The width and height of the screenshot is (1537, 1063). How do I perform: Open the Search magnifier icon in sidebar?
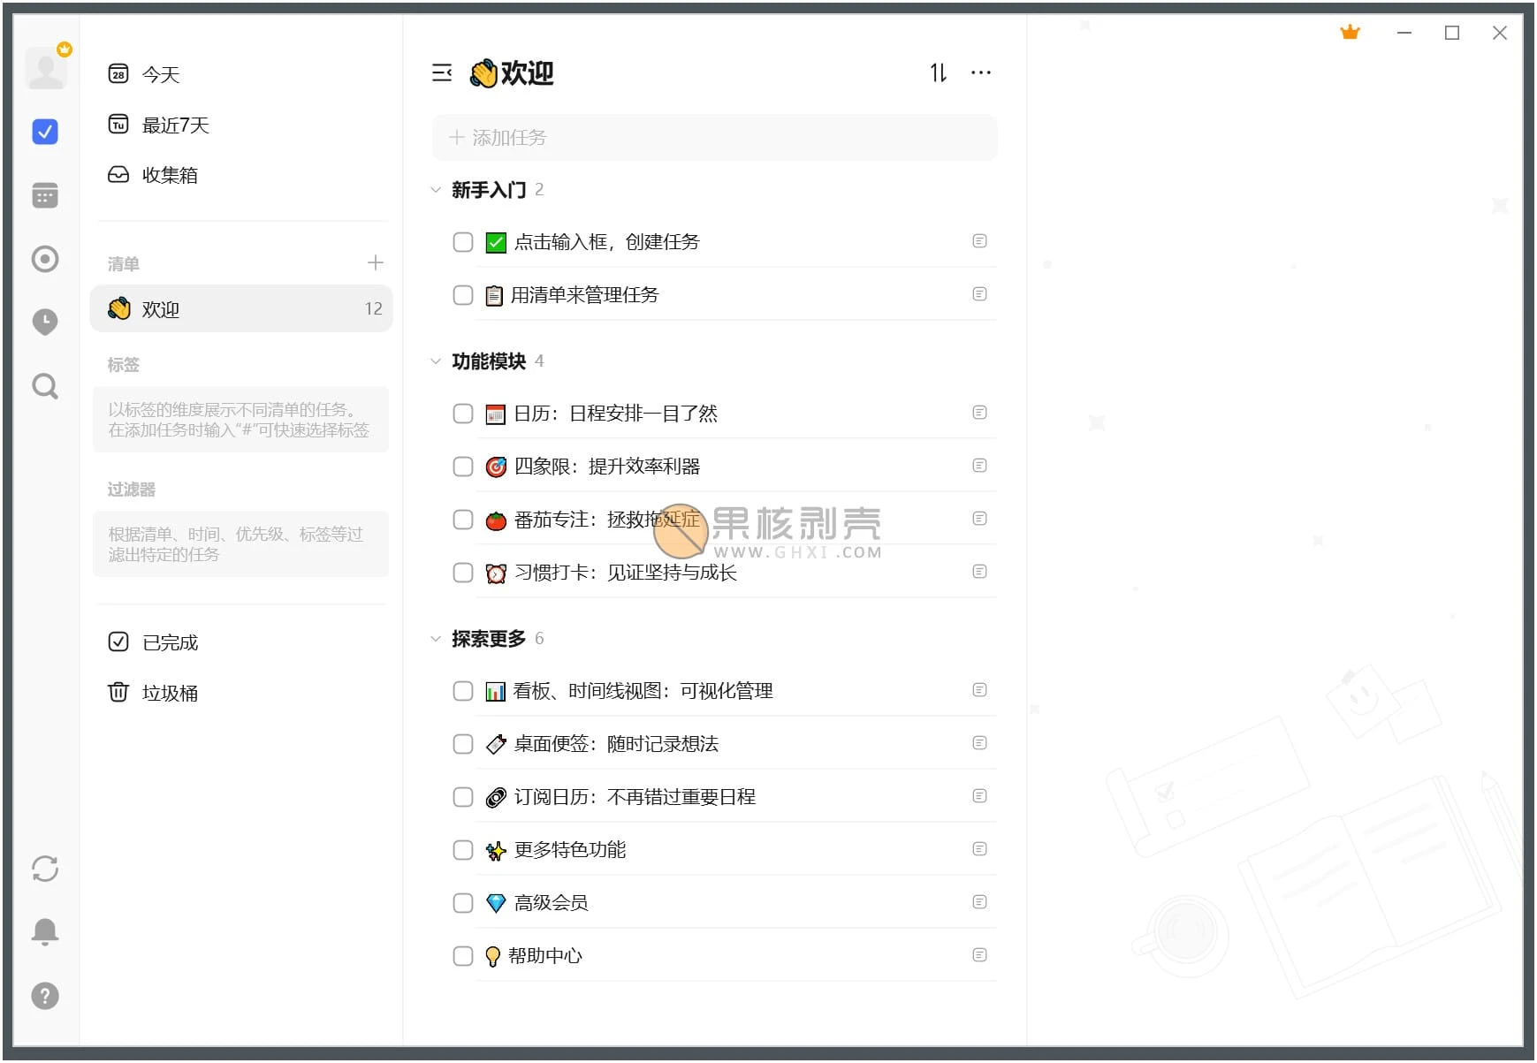45,386
